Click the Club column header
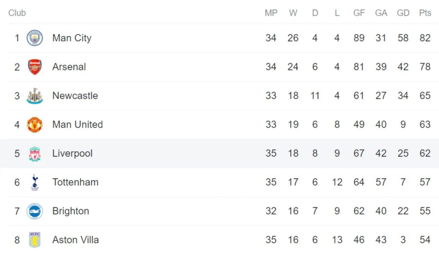 [x=17, y=13]
